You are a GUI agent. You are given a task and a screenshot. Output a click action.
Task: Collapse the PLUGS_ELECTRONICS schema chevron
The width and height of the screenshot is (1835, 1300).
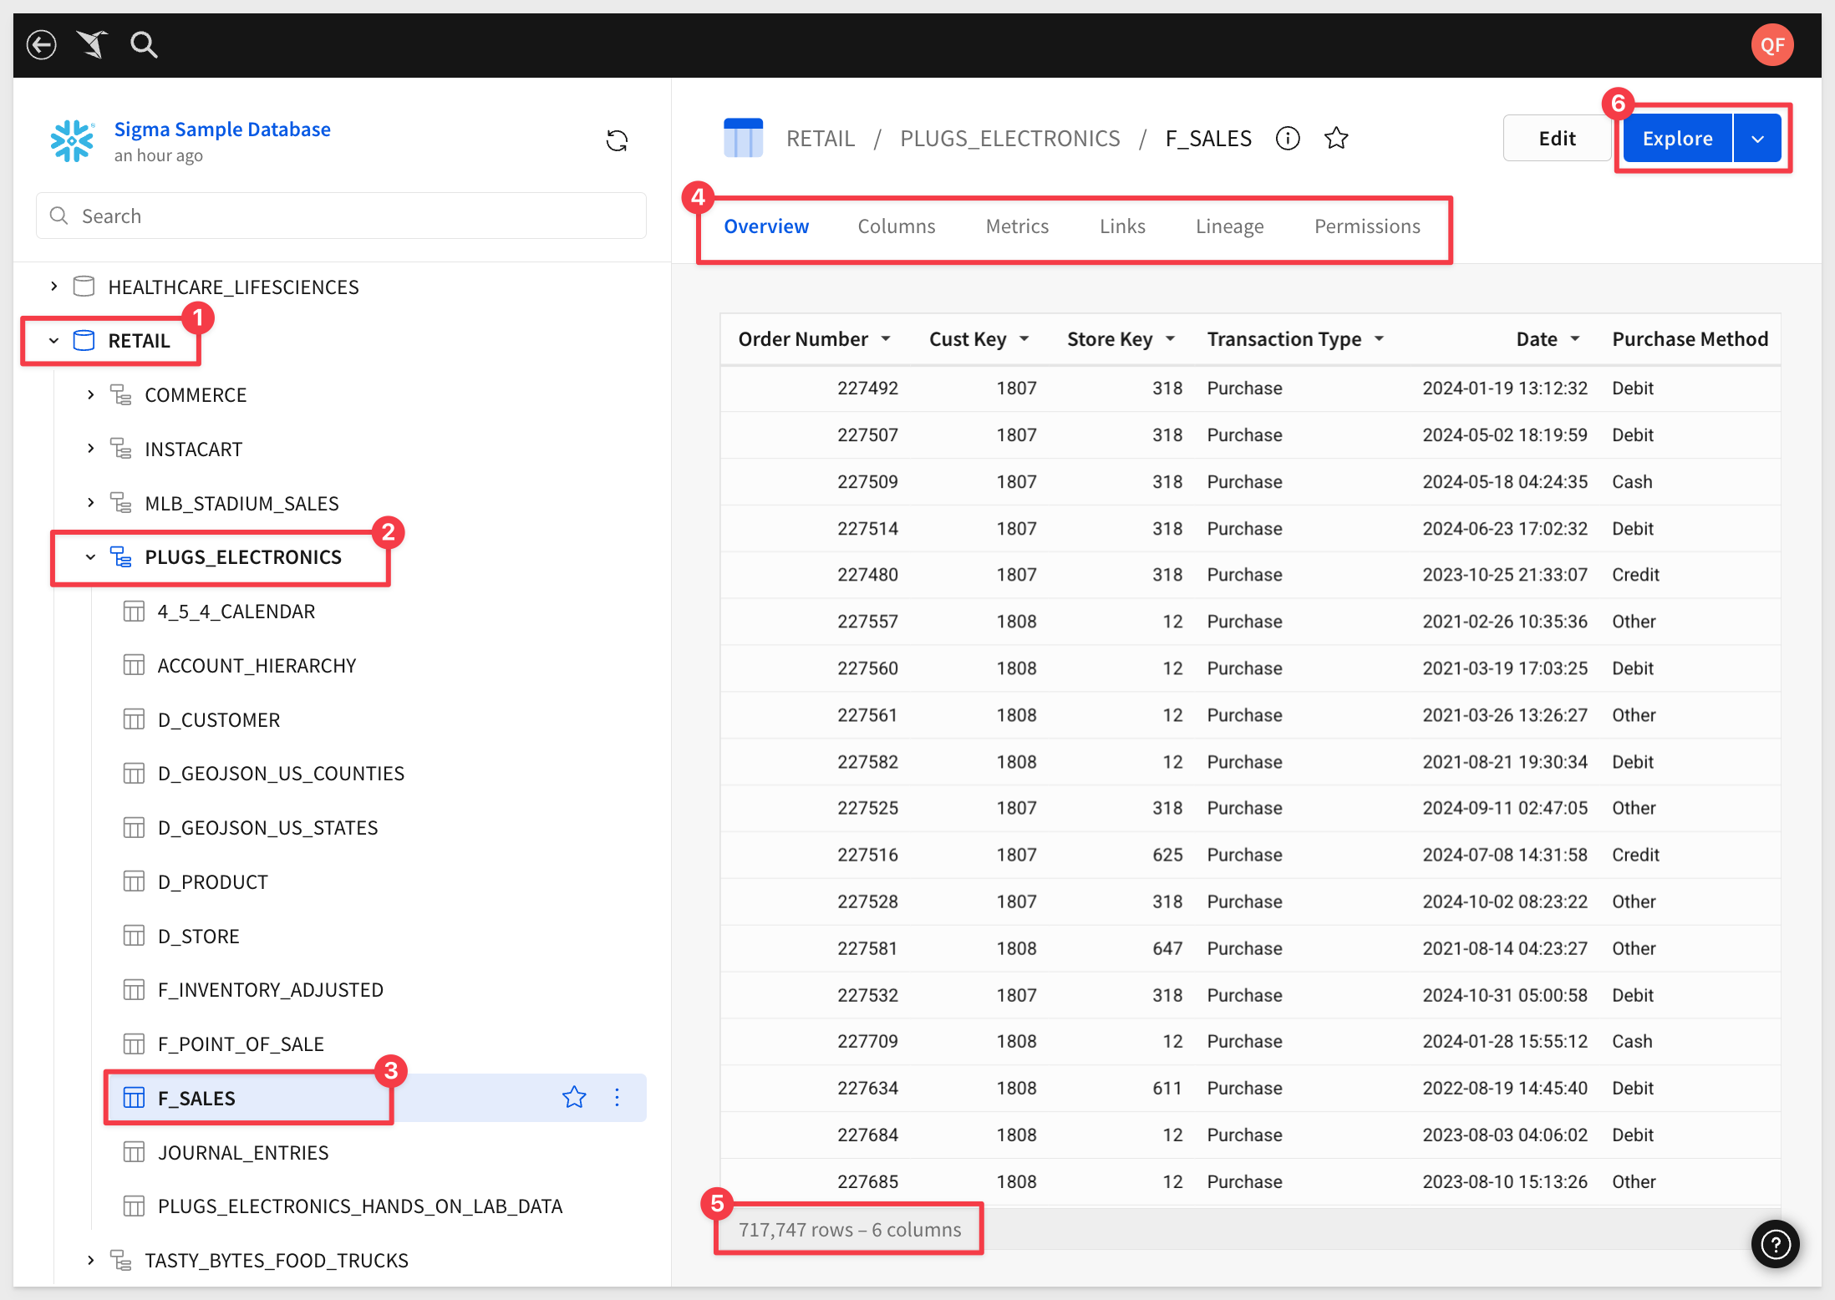(91, 556)
